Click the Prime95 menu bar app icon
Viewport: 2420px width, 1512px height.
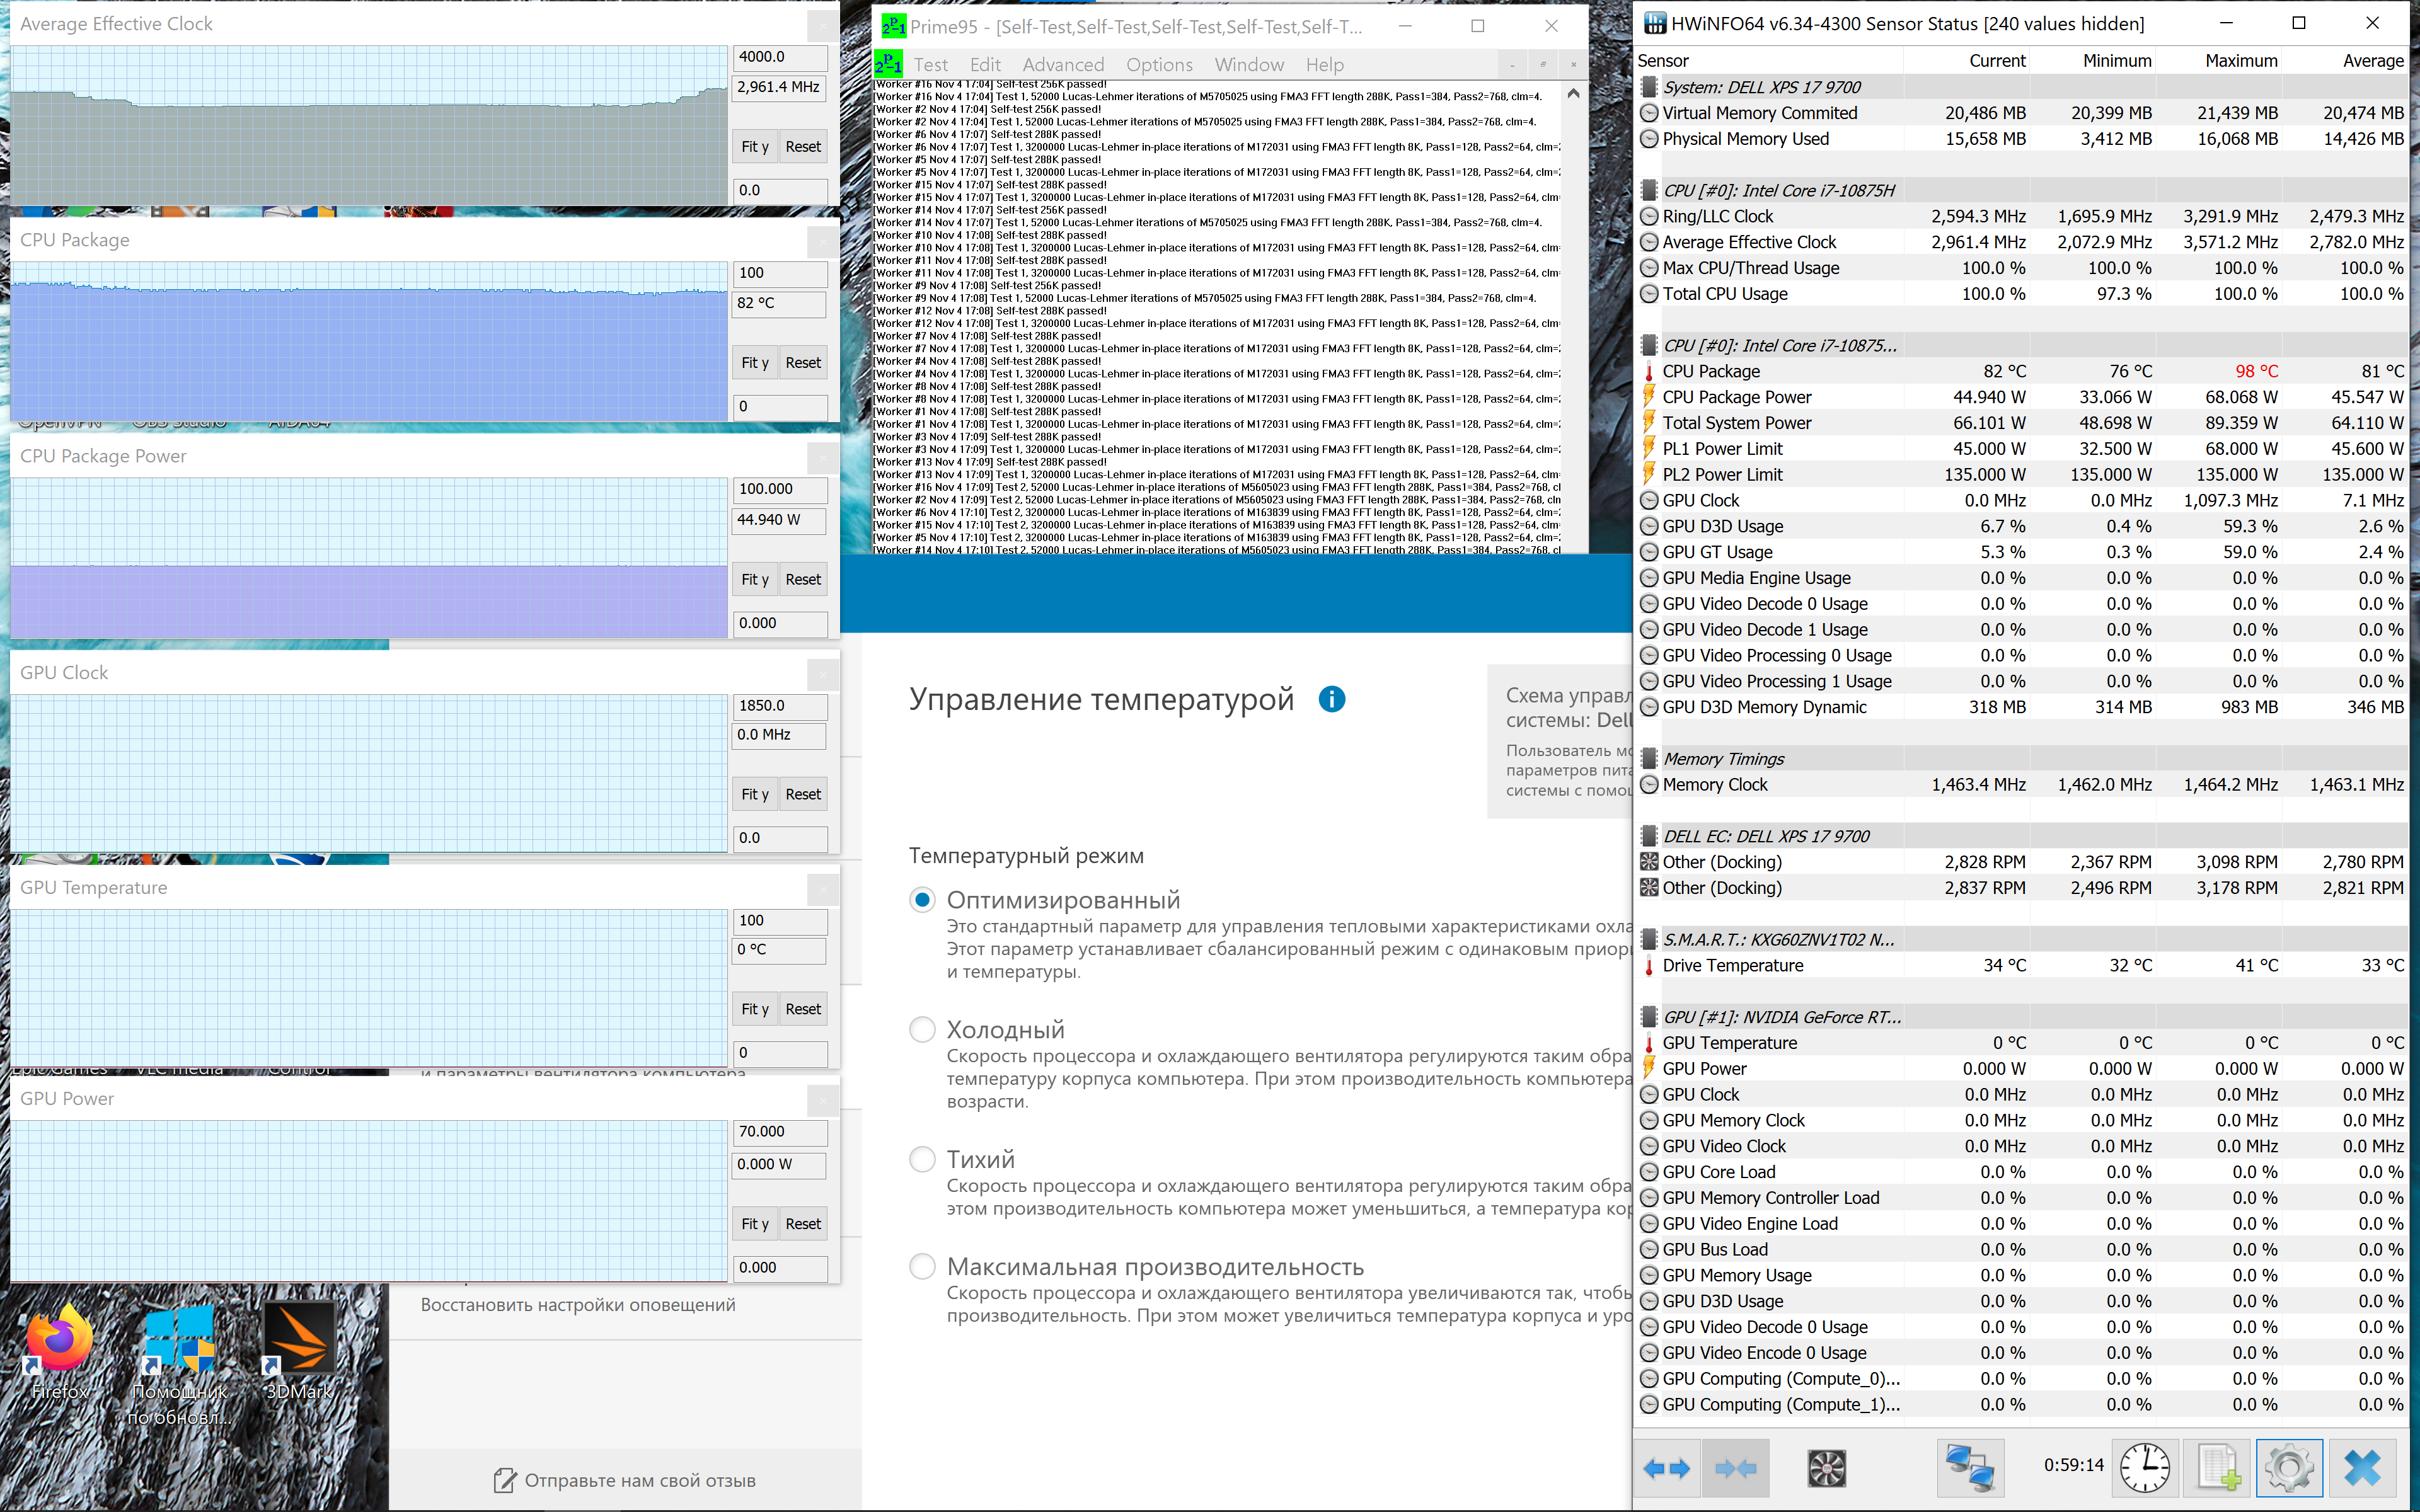tap(889, 64)
